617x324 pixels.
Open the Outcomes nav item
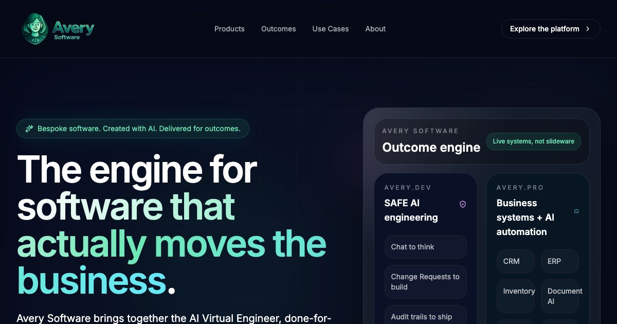[278, 29]
